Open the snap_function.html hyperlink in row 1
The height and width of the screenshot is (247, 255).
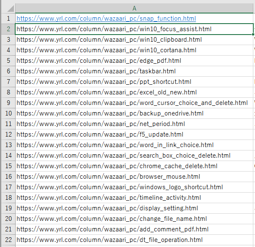pos(106,19)
